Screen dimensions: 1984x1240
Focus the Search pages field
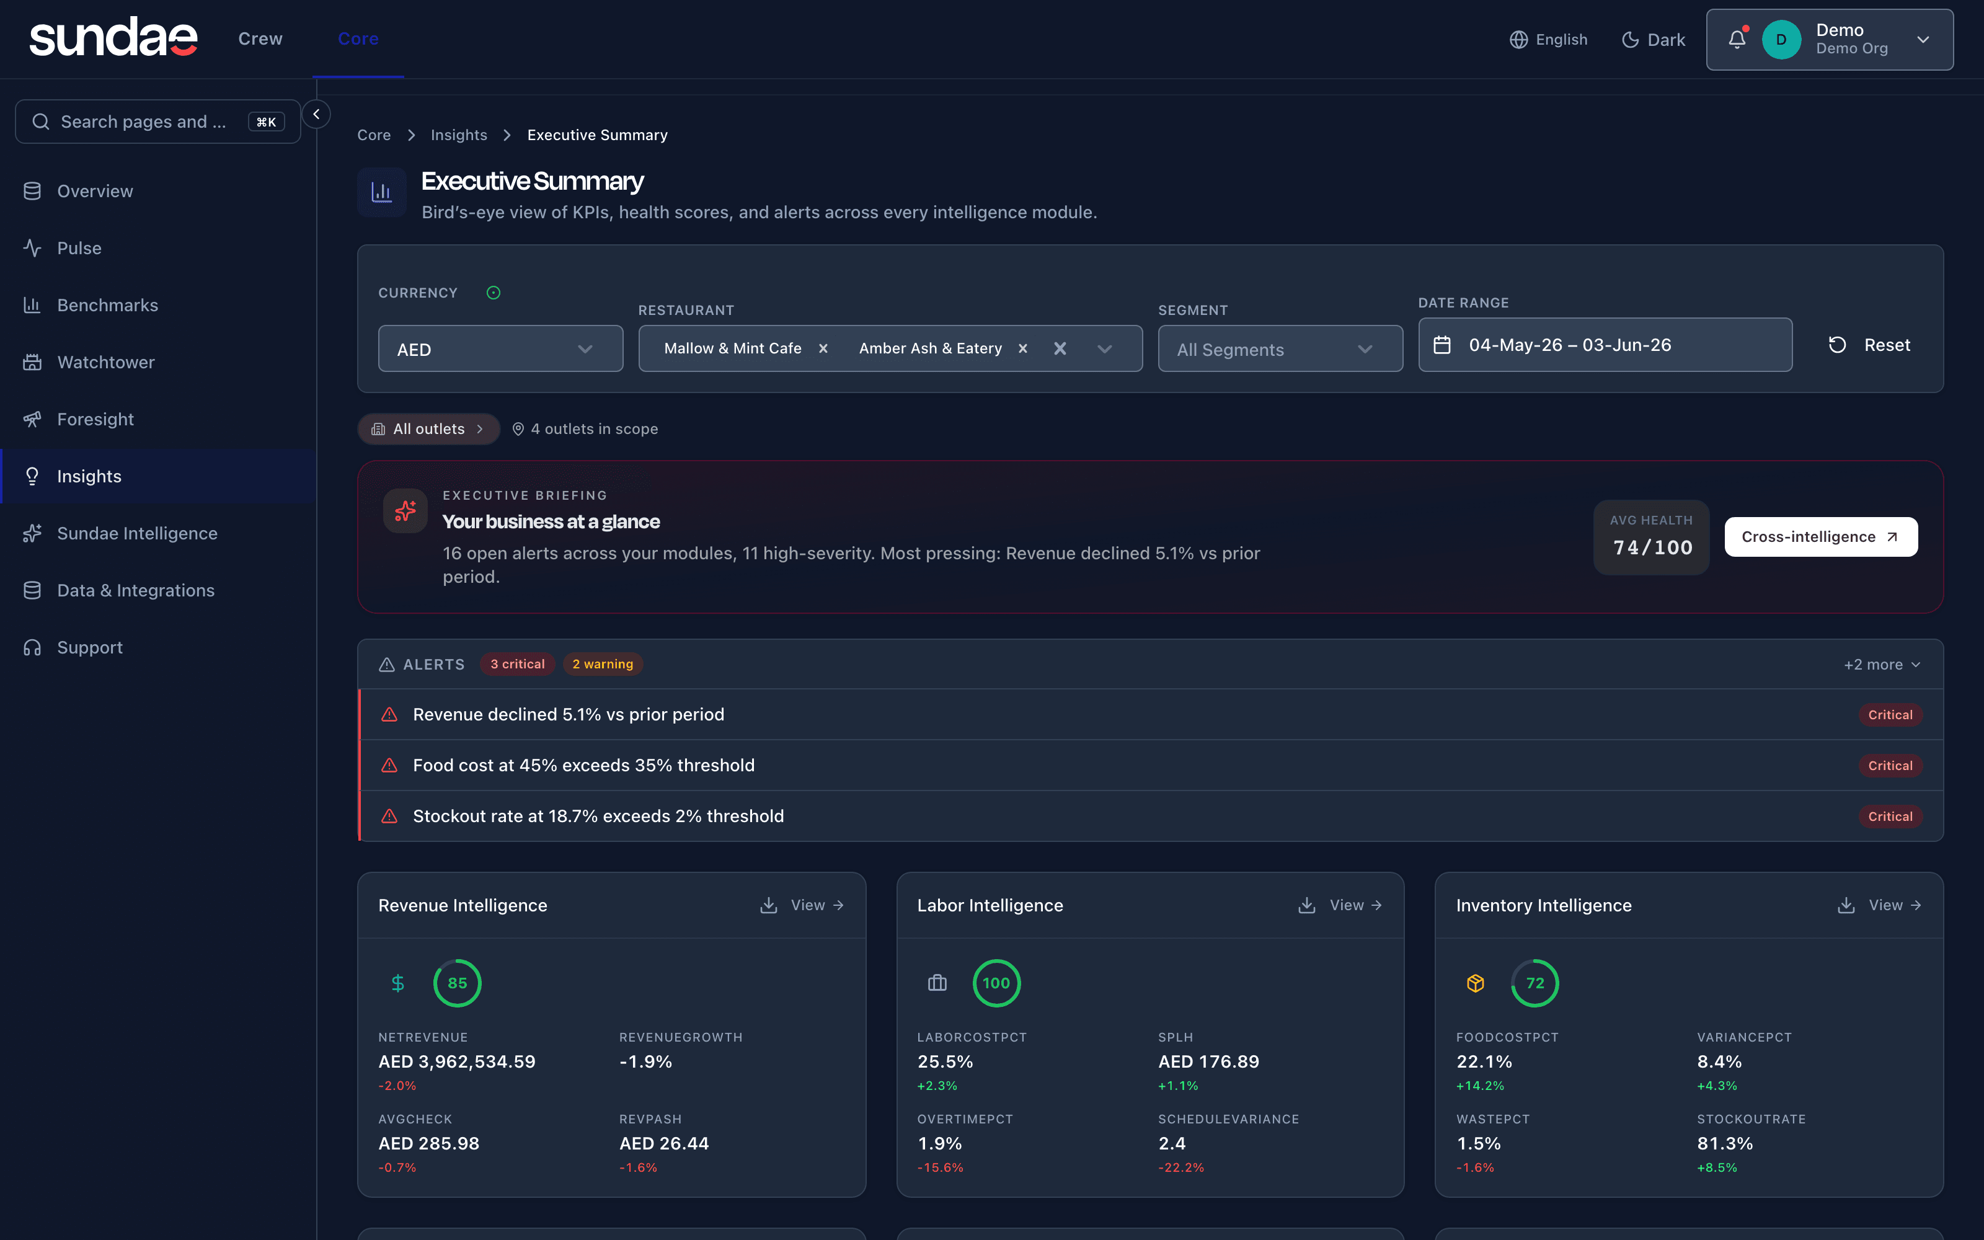[x=157, y=122]
